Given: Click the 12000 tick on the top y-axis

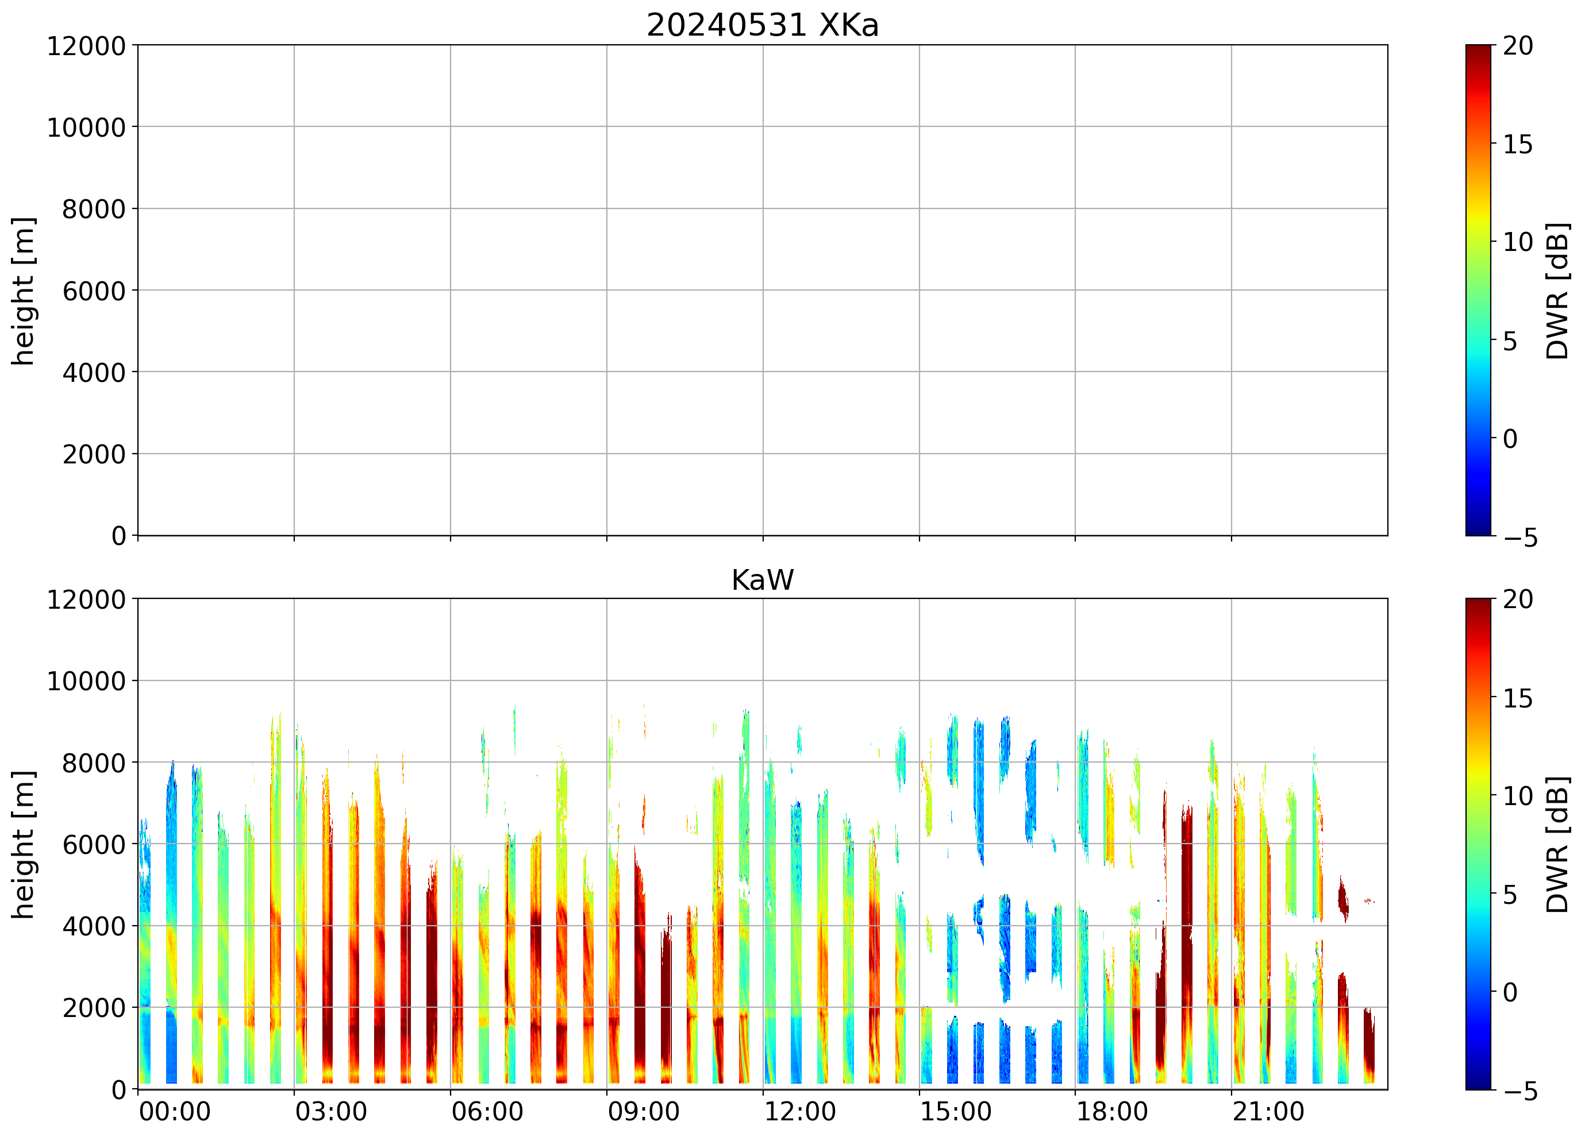Looking at the screenshot, I should pyautogui.click(x=86, y=46).
